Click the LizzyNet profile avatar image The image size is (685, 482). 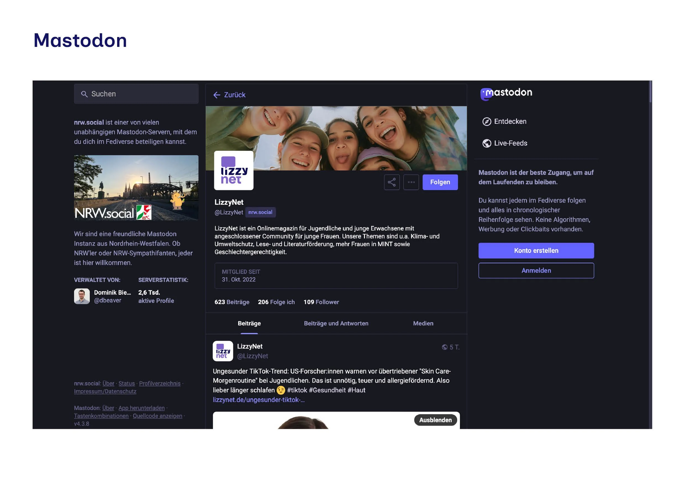coord(234,170)
